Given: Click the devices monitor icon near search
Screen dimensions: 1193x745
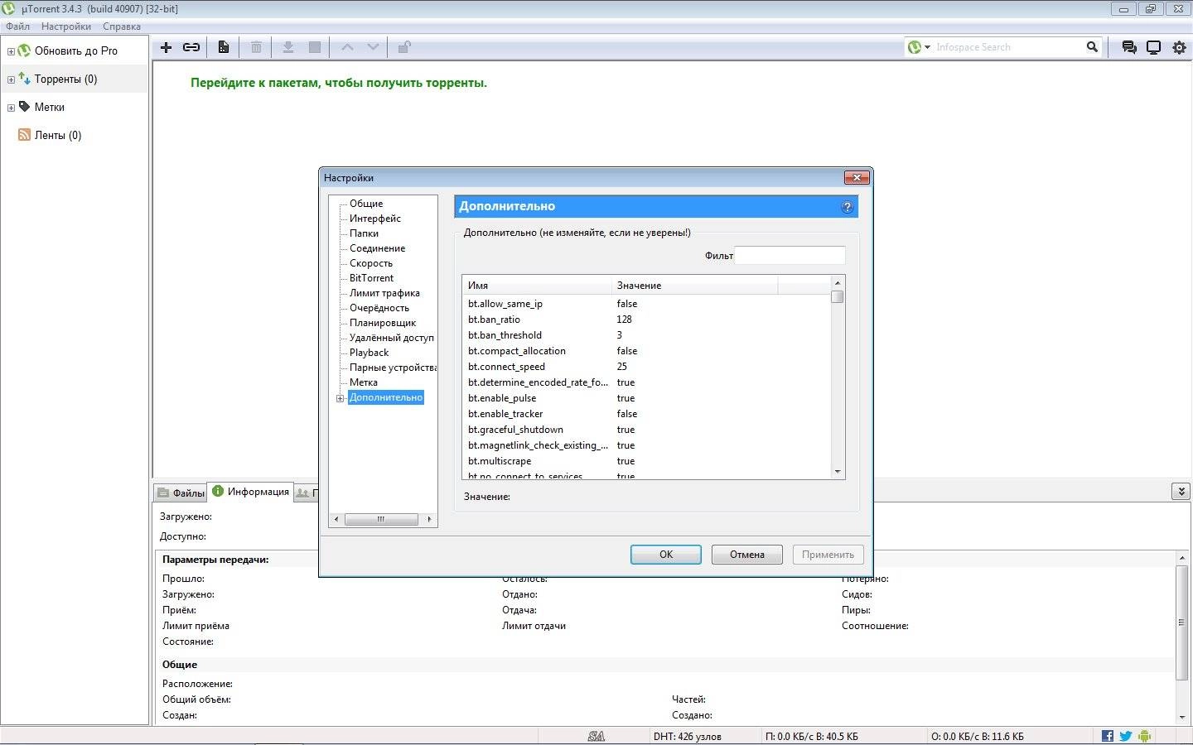Looking at the screenshot, I should pos(1153,47).
